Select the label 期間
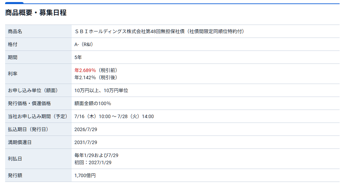This screenshot has height=185, width=342. 13,57
